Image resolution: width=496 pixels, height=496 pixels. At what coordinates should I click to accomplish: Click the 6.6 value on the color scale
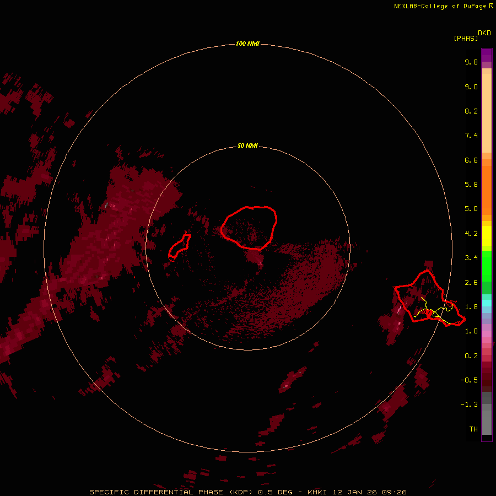tap(471, 160)
